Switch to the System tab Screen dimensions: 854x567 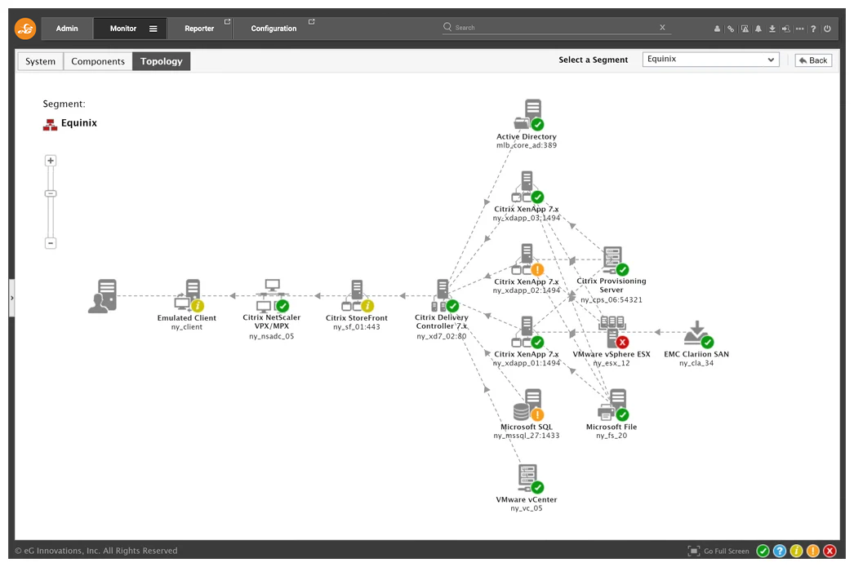point(40,61)
